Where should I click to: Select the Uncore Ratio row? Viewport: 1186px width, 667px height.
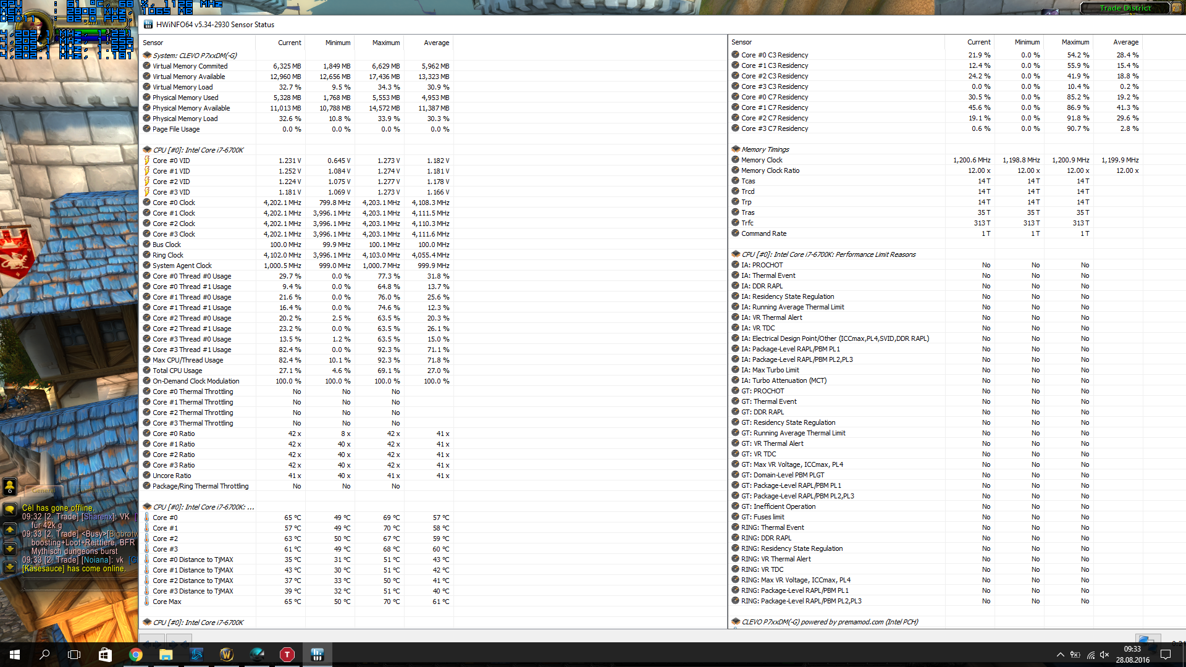point(296,476)
